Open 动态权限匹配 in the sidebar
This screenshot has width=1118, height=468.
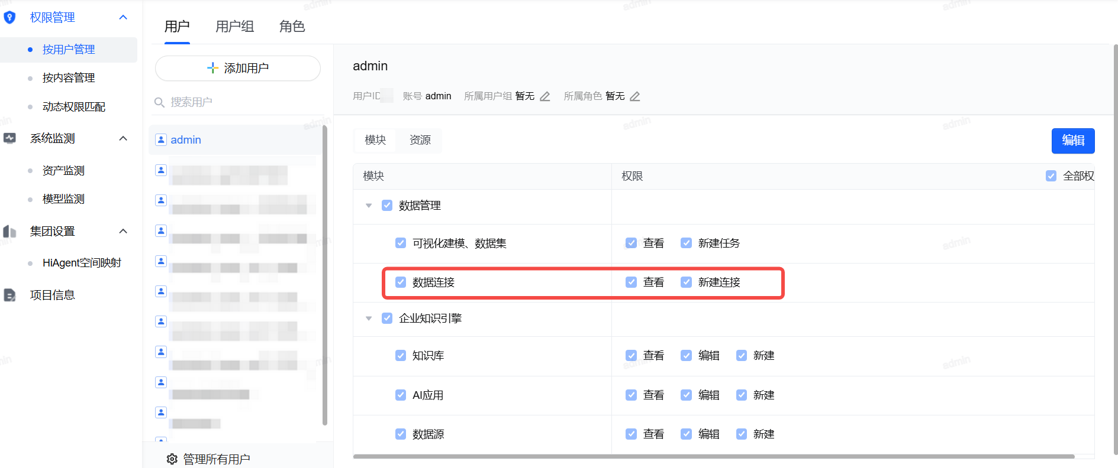coord(74,107)
